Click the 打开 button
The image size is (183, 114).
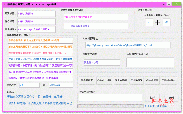click(x=152, y=98)
